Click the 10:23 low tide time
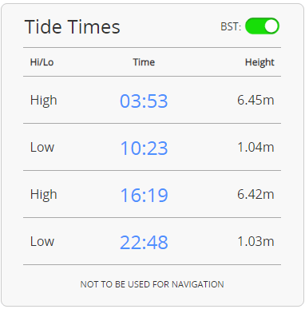305x309 pixels. [144, 149]
